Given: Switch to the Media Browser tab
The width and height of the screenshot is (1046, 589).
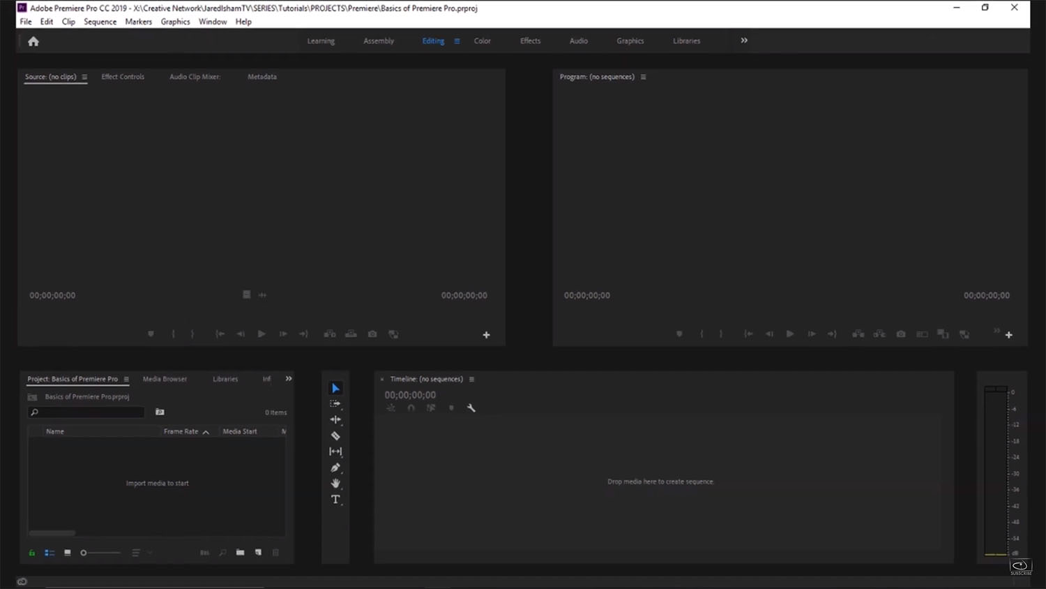Looking at the screenshot, I should tap(165, 379).
